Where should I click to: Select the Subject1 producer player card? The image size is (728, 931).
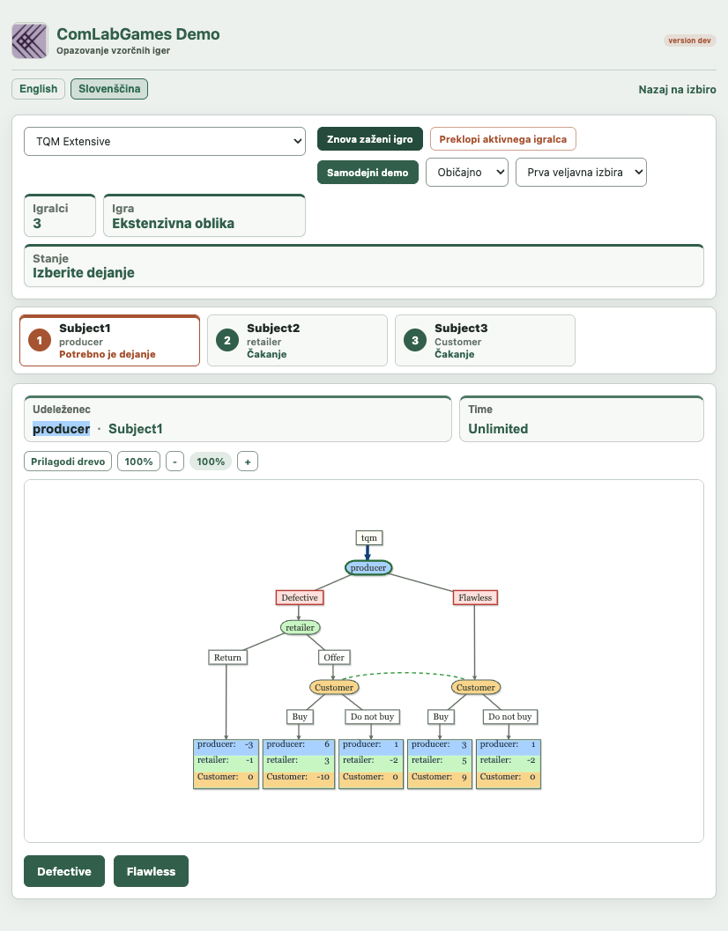(110, 341)
